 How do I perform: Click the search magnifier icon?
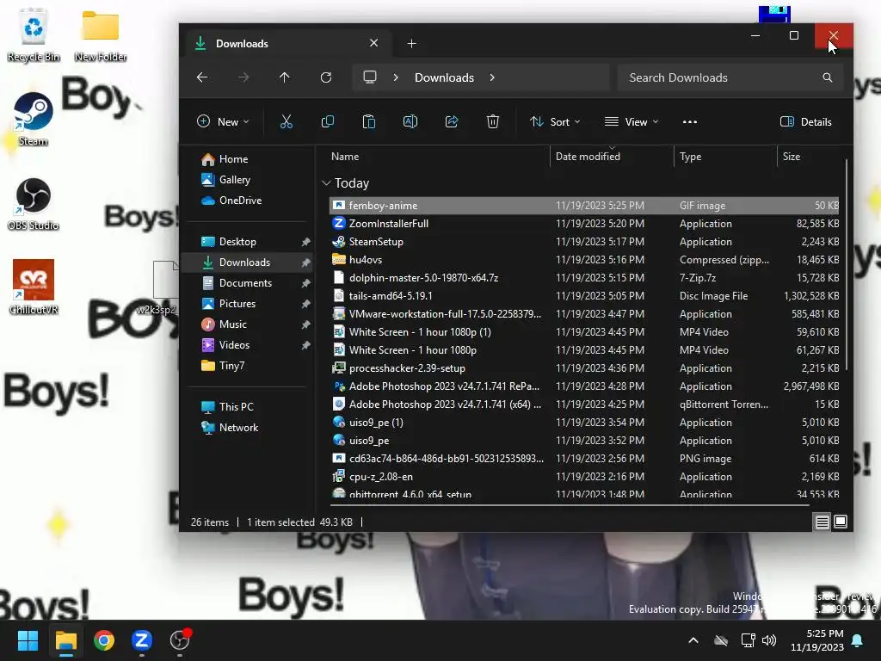click(x=827, y=77)
